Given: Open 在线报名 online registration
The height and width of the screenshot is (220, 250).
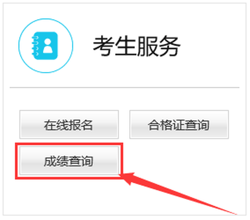Looking at the screenshot, I should click(69, 124).
